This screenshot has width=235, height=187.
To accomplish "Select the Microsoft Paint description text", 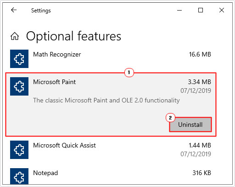I will [x=106, y=101].
